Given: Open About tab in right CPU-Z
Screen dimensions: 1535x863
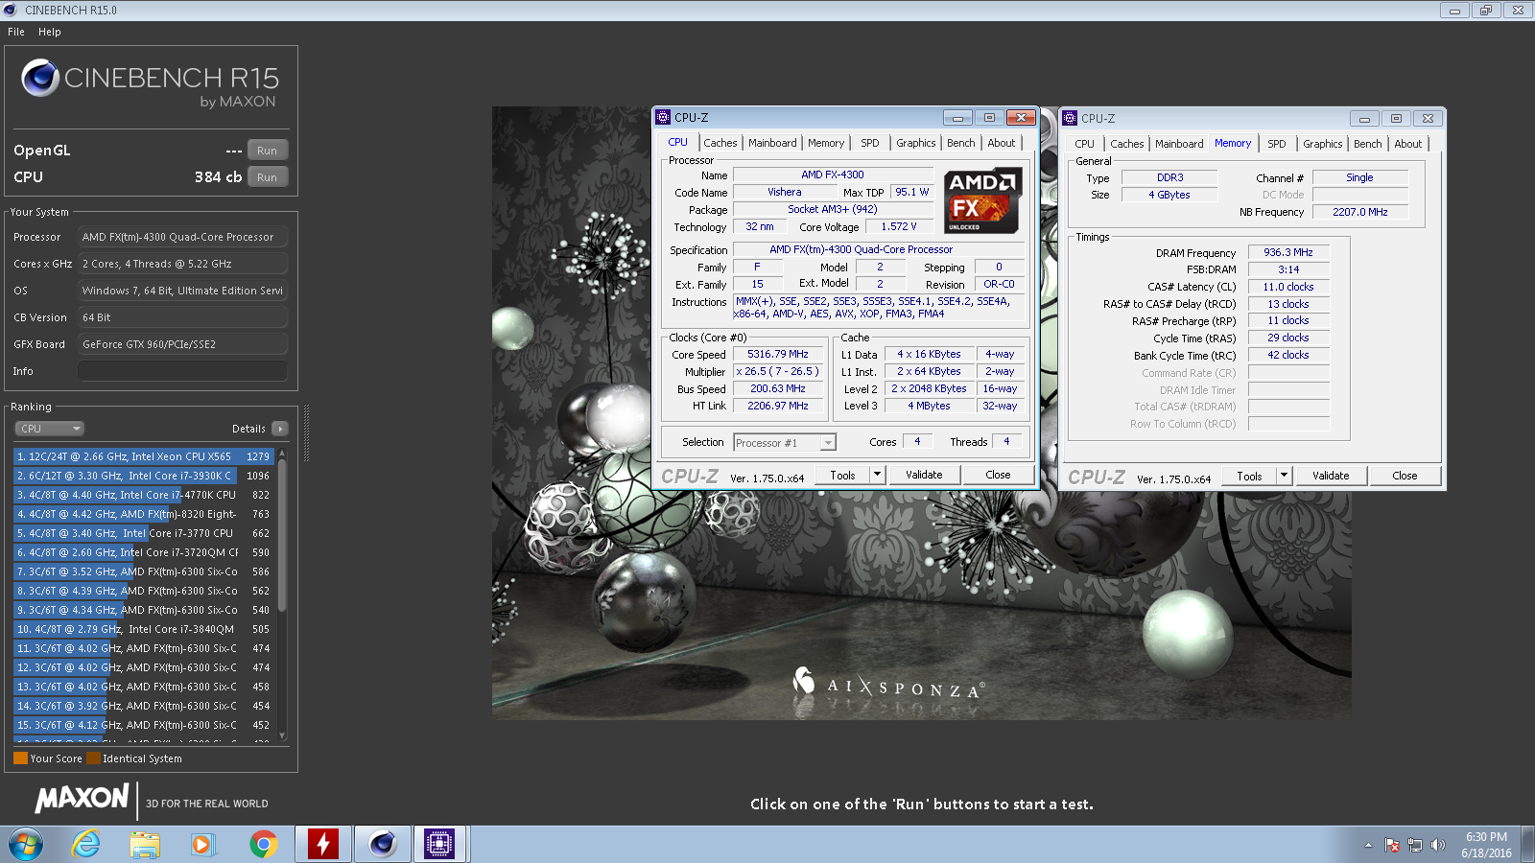Looking at the screenshot, I should click(1408, 144).
